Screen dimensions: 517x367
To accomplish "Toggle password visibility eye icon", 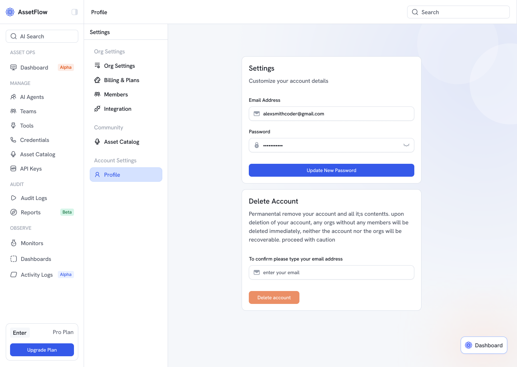I will [406, 145].
